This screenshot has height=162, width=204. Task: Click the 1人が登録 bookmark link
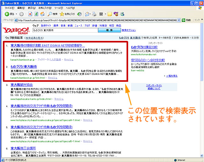point(55,60)
